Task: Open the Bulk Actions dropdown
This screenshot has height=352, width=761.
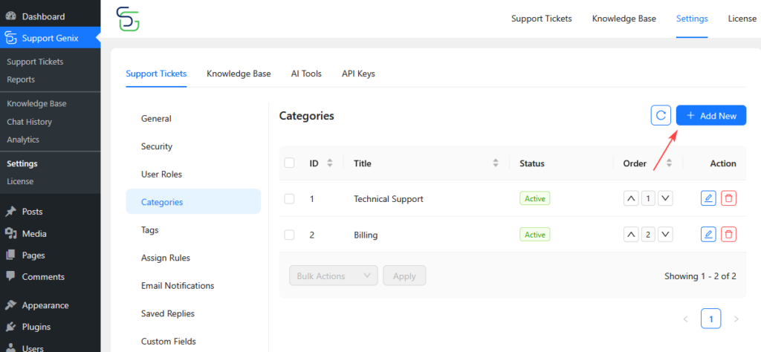Action: (x=334, y=276)
